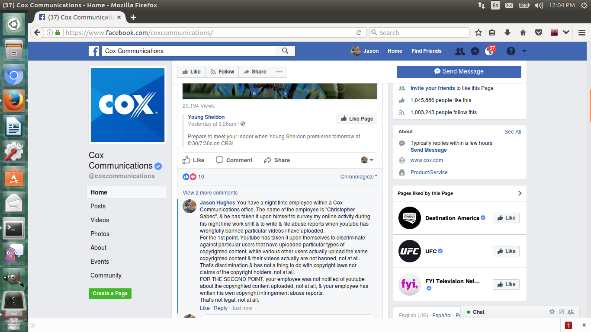Go to Firefox home page icon

[523, 32]
